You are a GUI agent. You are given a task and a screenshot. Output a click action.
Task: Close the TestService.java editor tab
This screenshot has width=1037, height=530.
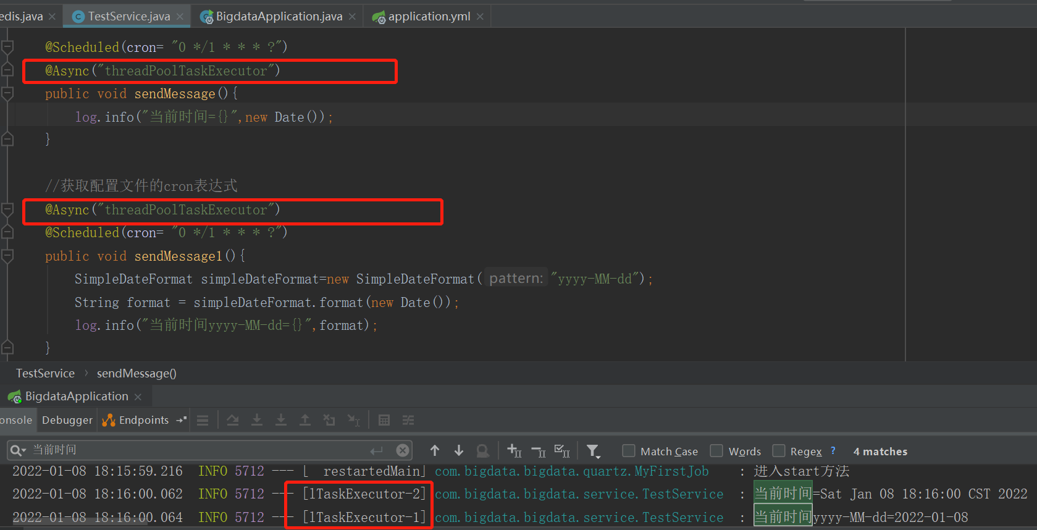pyautogui.click(x=180, y=17)
